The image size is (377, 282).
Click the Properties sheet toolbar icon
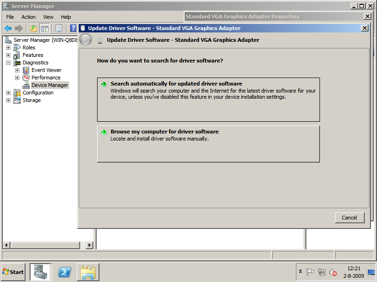[x=58, y=29]
